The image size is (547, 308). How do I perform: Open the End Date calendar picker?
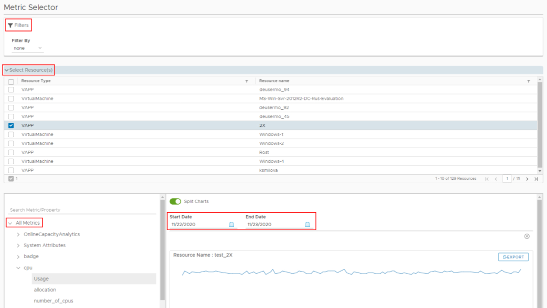click(x=307, y=225)
